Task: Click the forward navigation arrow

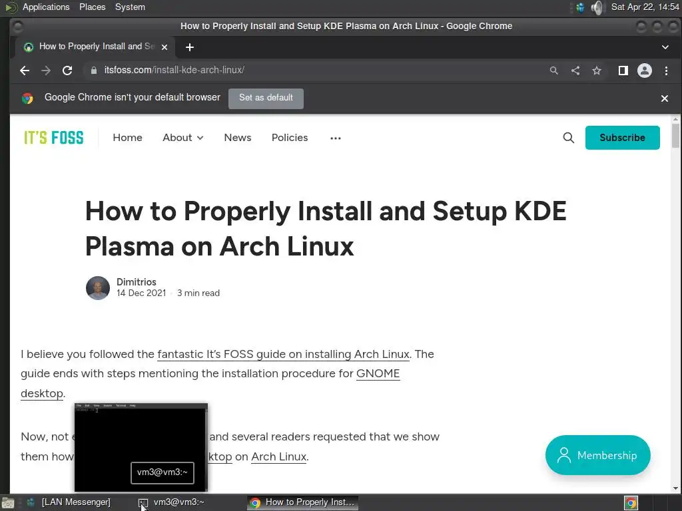Action: (46, 71)
